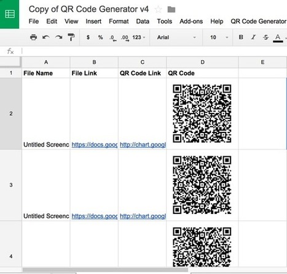The height and width of the screenshot is (274, 287).
Task: Select the Paint format tool
Action: 71,37
